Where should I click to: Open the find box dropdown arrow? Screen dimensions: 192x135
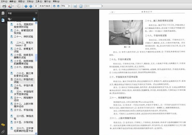[x=101, y=6]
